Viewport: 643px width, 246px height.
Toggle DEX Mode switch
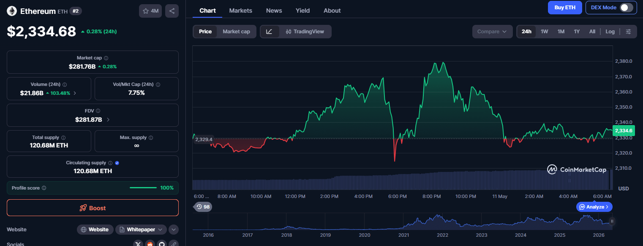(627, 8)
